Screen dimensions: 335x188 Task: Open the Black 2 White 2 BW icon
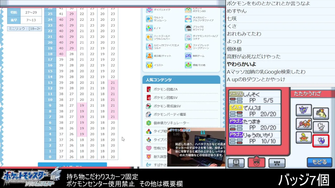[188, 28]
